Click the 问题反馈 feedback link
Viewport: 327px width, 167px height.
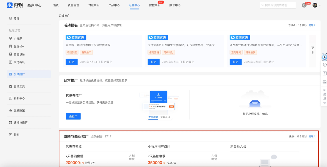tap(324, 96)
